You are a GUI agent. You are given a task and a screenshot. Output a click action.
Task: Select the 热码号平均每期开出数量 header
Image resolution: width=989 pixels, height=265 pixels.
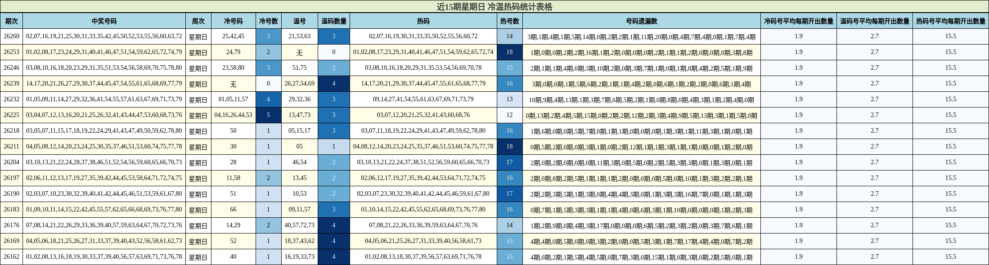(x=951, y=21)
